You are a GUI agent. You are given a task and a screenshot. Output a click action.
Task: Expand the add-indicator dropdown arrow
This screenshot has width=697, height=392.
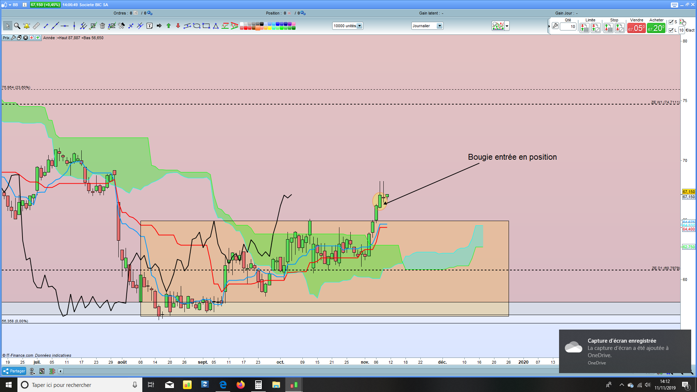coord(507,26)
